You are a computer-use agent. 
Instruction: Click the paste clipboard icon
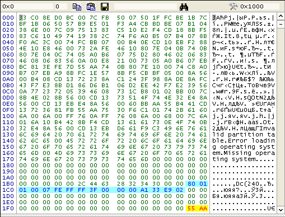coord(91,7)
